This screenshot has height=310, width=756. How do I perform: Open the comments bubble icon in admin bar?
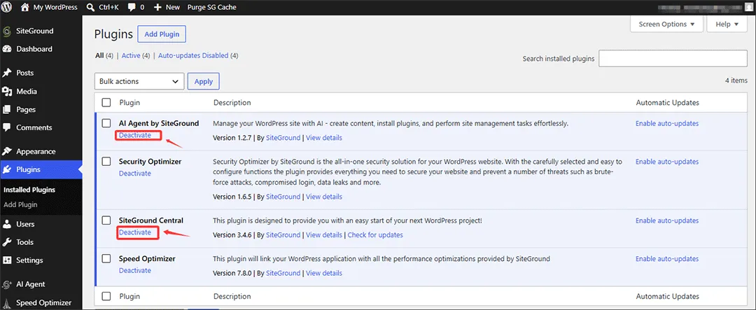[132, 8]
